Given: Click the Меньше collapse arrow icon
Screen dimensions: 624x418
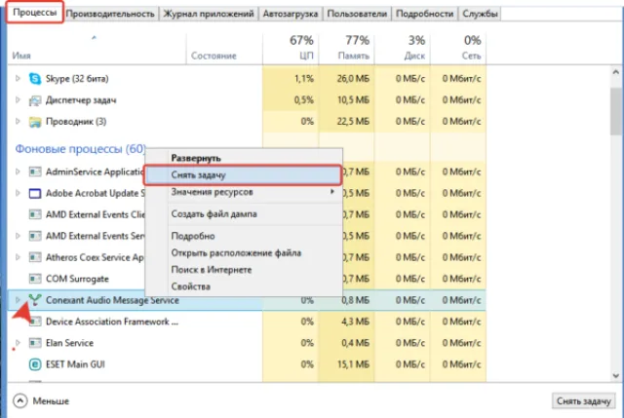Looking at the screenshot, I should (x=20, y=400).
